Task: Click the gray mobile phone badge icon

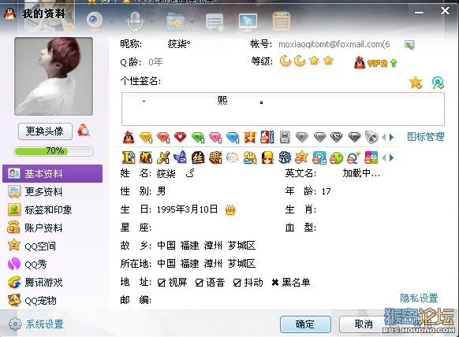Action: (x=285, y=137)
